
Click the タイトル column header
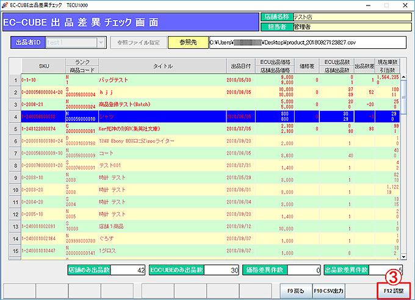point(163,66)
